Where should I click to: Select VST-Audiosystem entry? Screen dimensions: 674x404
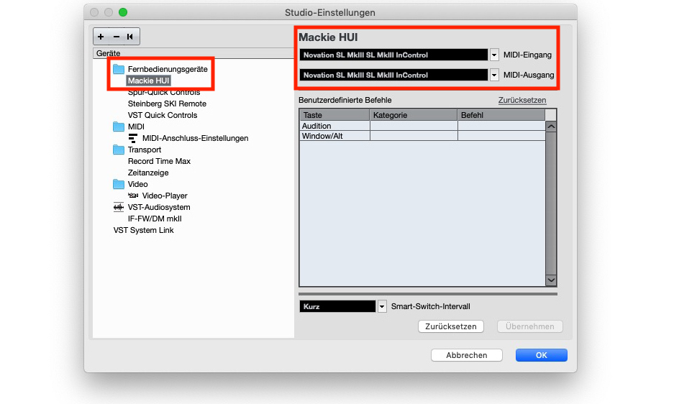click(159, 207)
